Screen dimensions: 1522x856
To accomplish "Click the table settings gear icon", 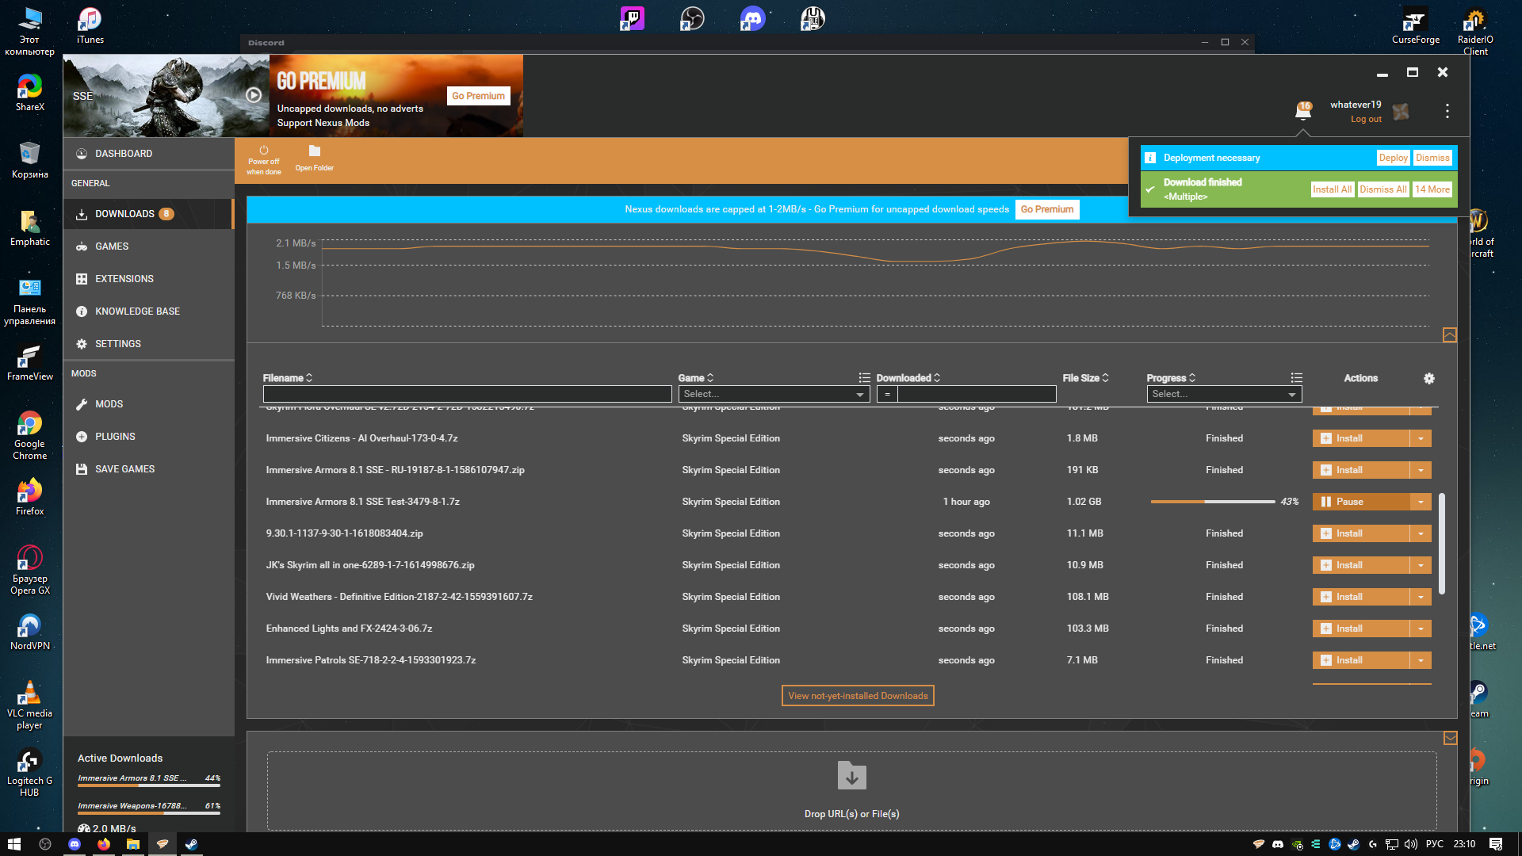I will [x=1428, y=379].
